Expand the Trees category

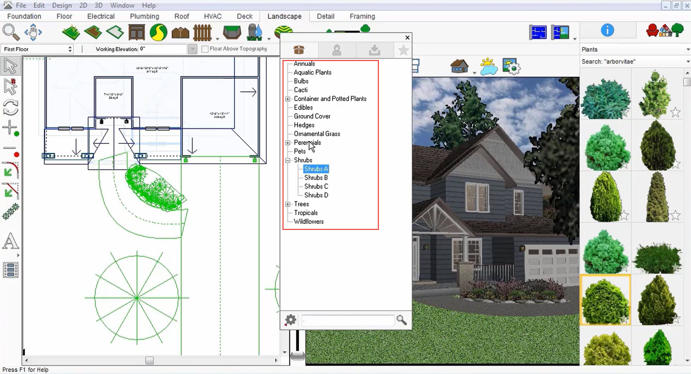(288, 204)
